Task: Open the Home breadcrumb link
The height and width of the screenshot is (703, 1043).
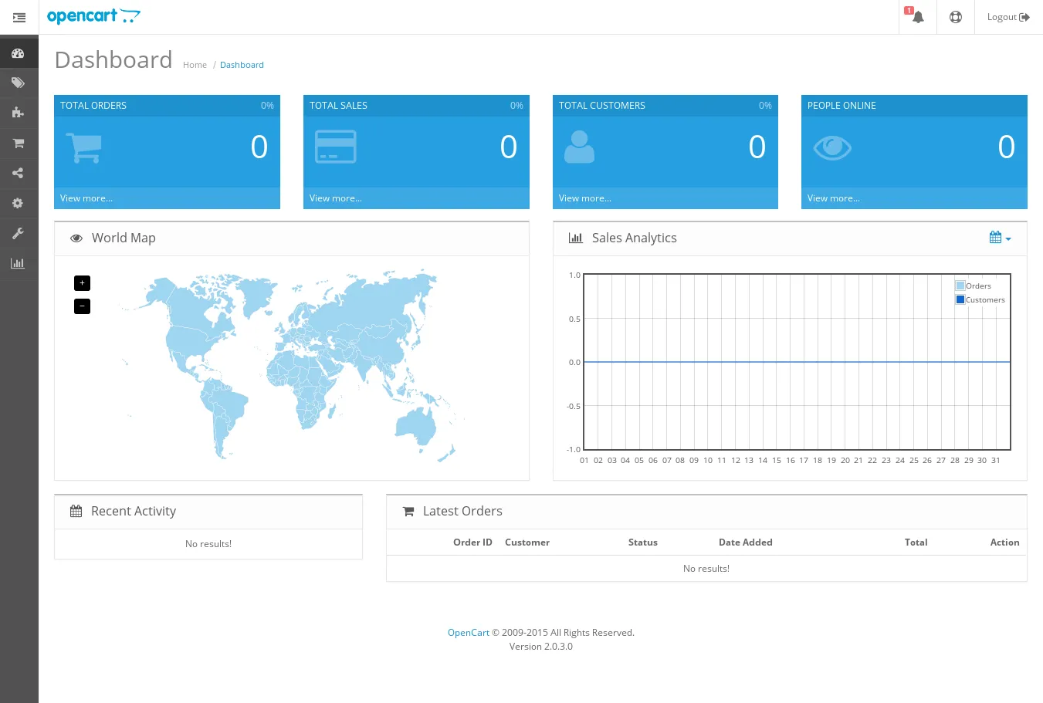Action: (x=195, y=64)
